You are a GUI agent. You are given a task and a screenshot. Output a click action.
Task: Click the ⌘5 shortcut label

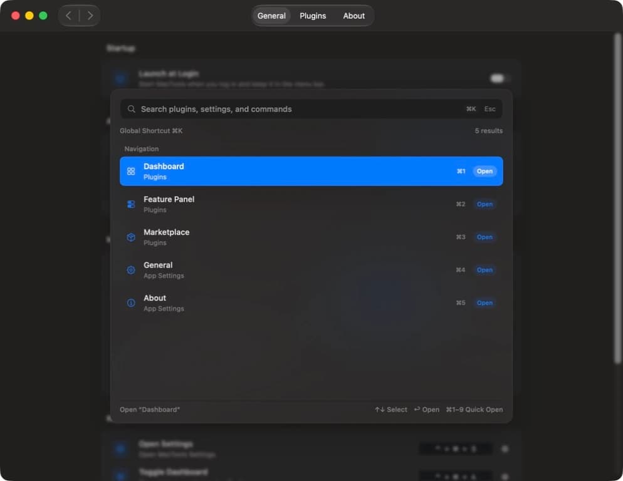point(461,303)
